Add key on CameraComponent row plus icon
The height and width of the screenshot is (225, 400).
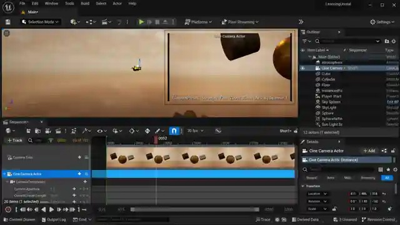click(x=85, y=182)
